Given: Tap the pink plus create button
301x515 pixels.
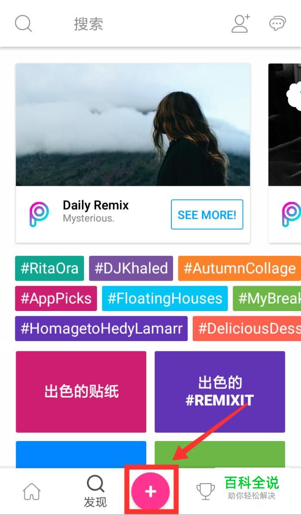Looking at the screenshot, I should (150, 492).
